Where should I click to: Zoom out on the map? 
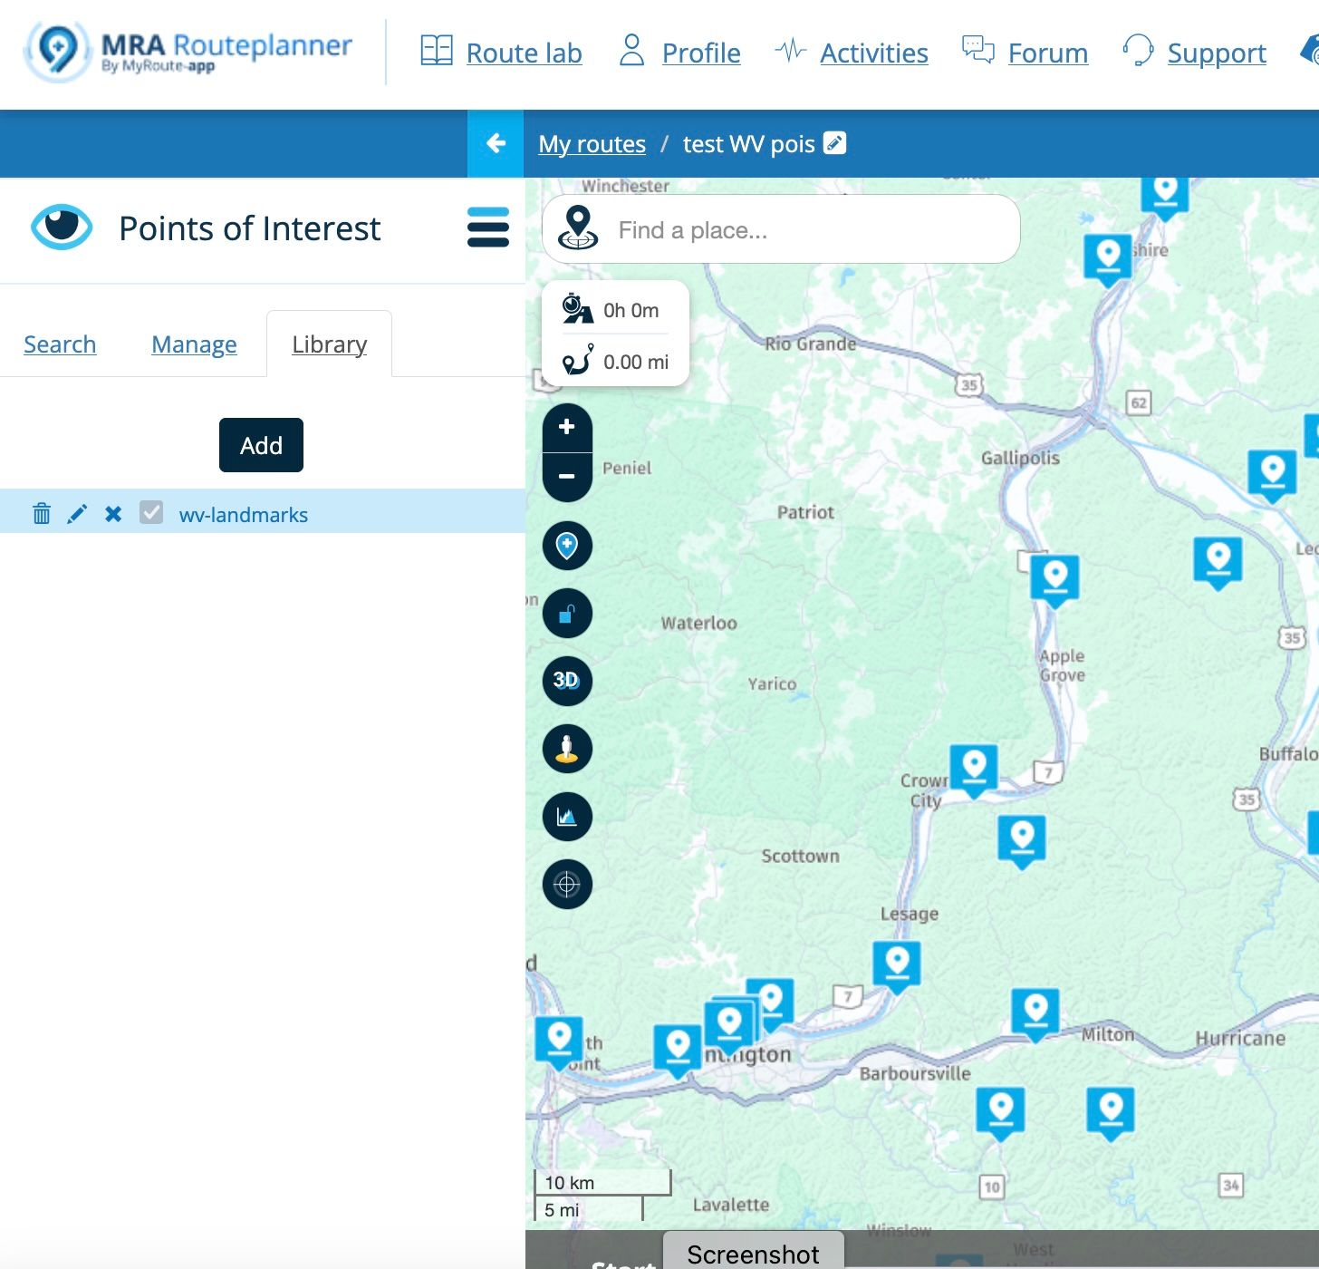pos(567,477)
